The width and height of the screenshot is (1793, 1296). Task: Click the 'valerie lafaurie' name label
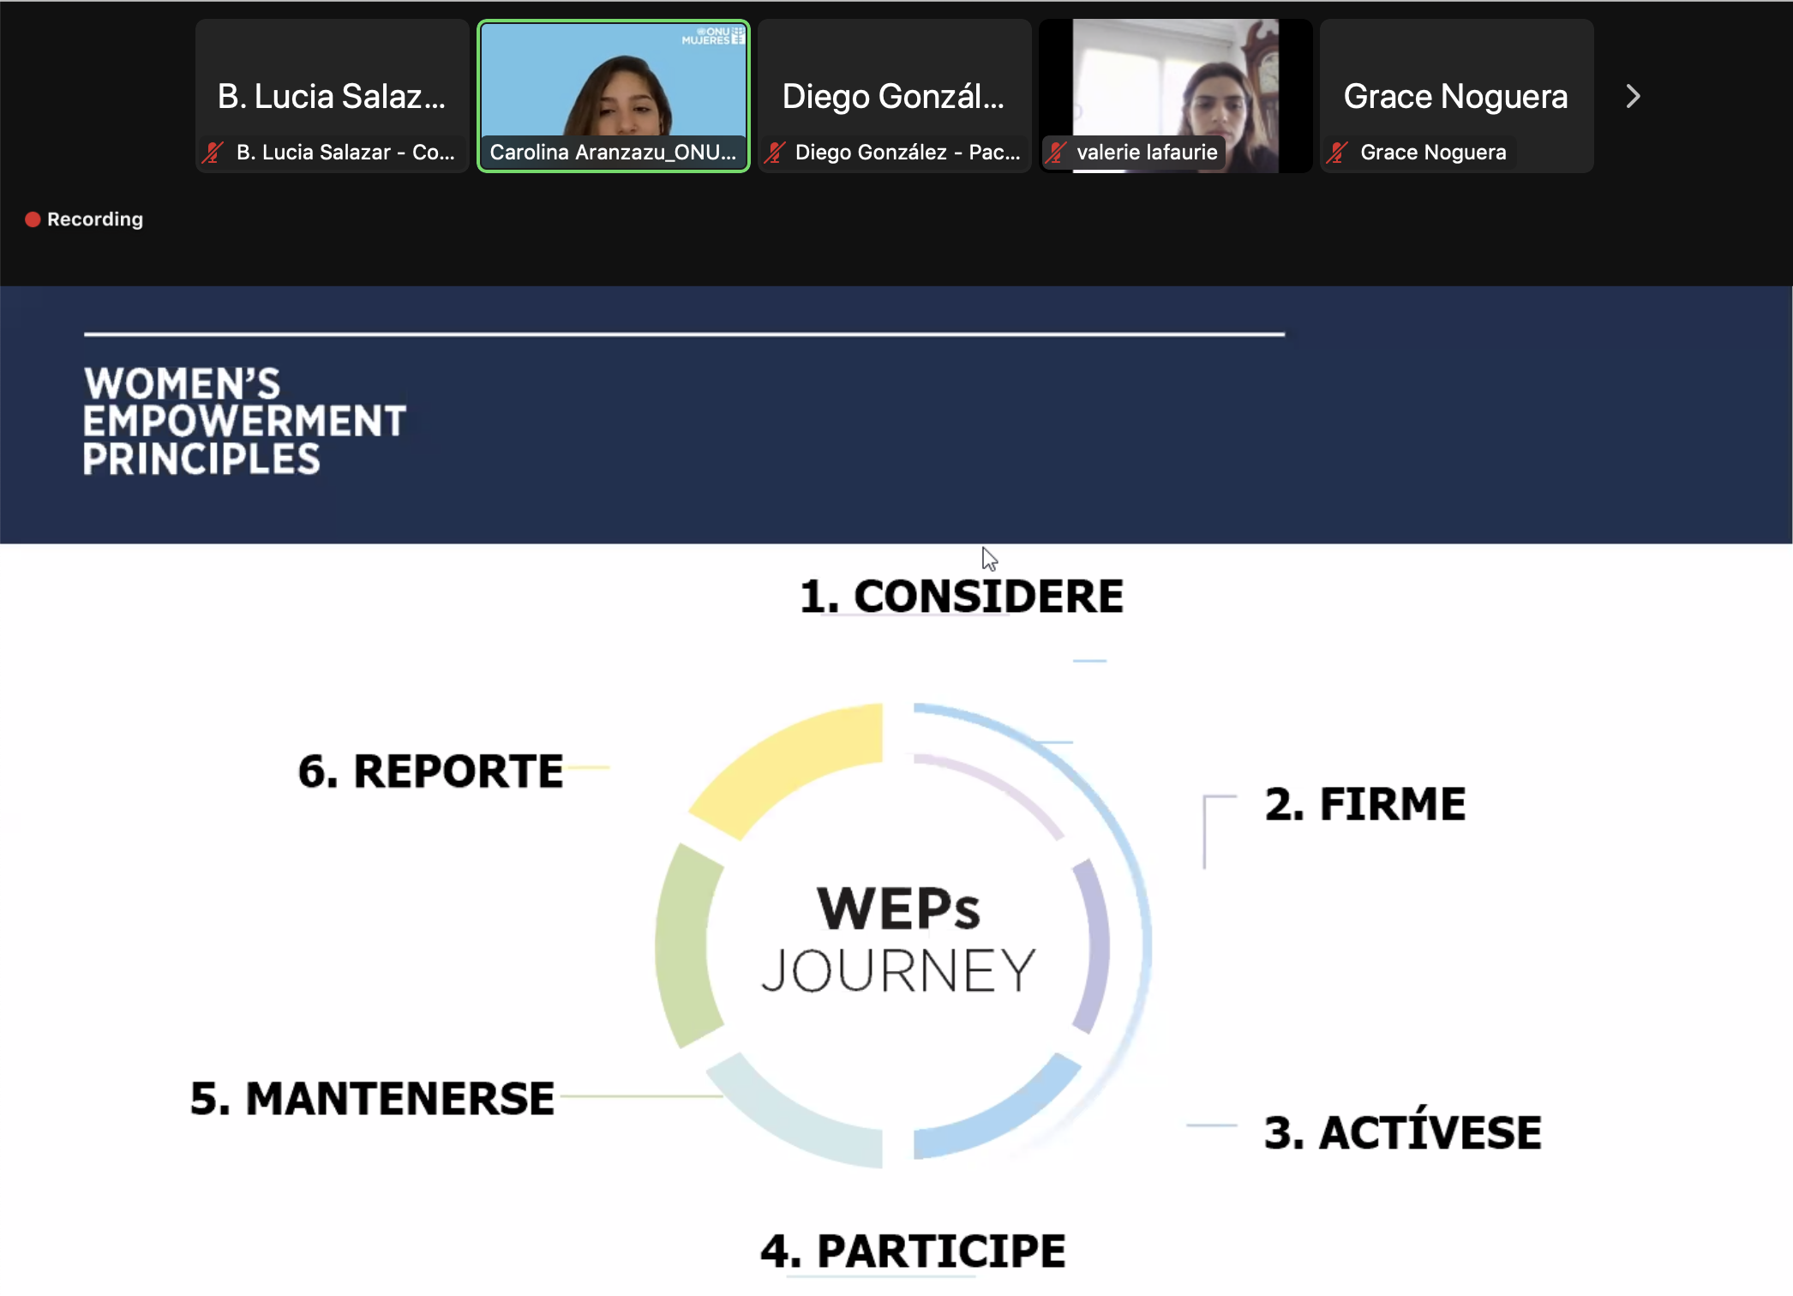pos(1147,153)
